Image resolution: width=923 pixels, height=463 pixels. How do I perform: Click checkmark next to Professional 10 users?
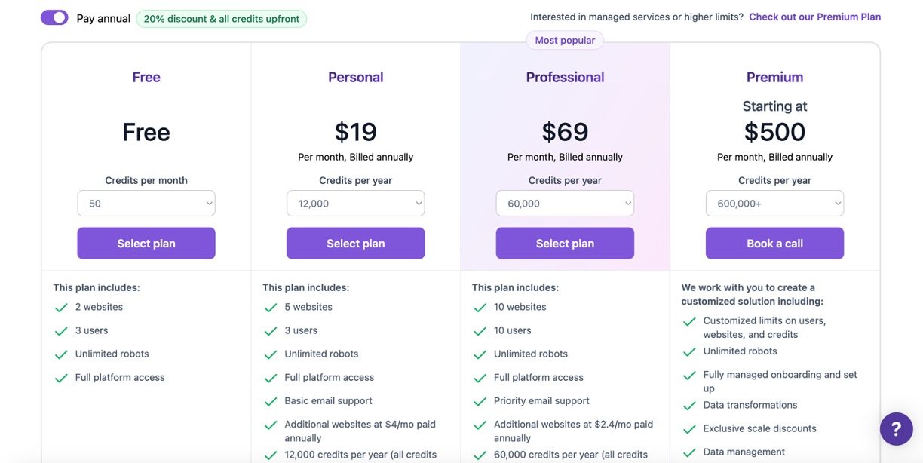(x=480, y=331)
